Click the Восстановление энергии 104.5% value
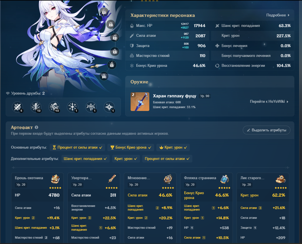 284,66
